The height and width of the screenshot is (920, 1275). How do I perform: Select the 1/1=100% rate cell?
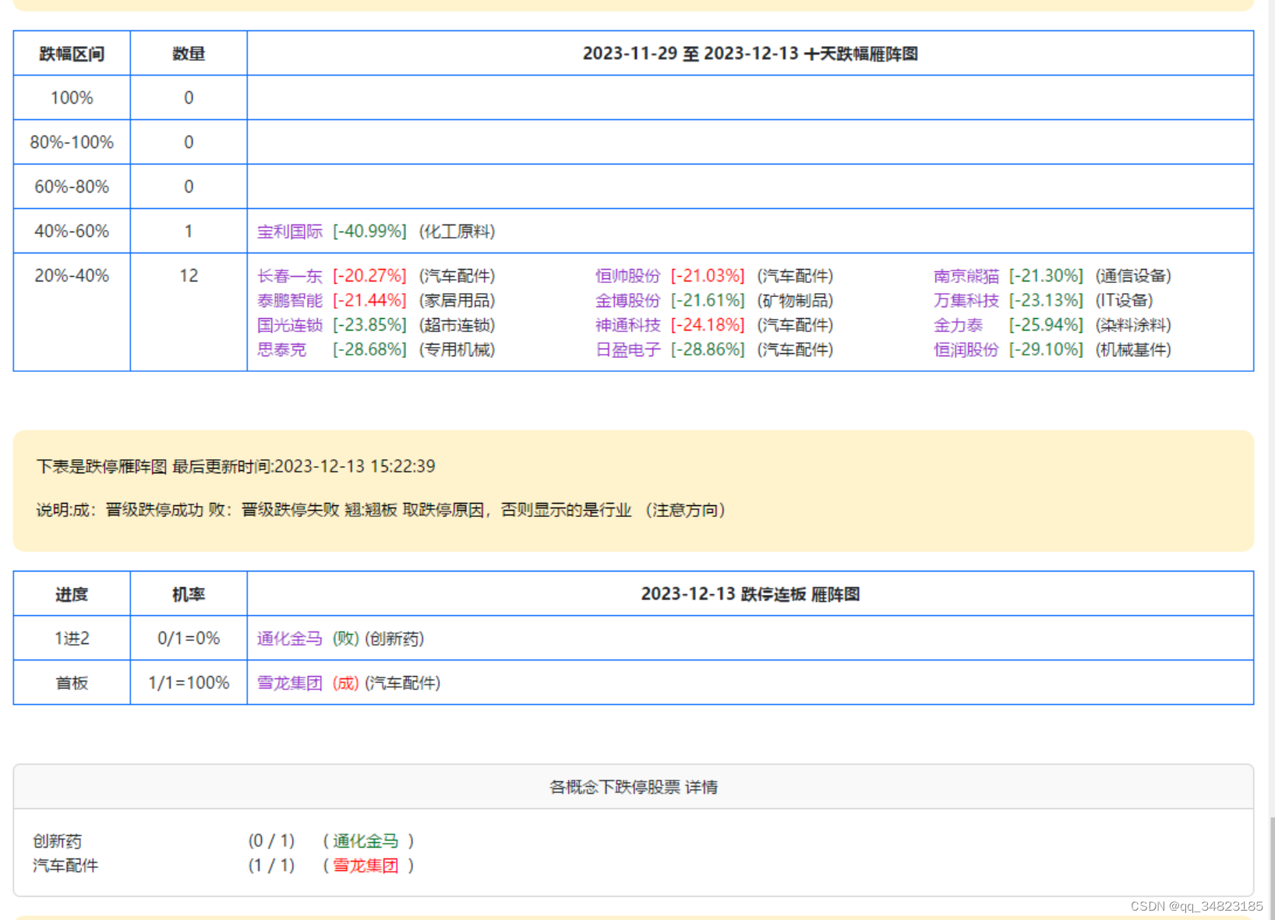click(189, 683)
